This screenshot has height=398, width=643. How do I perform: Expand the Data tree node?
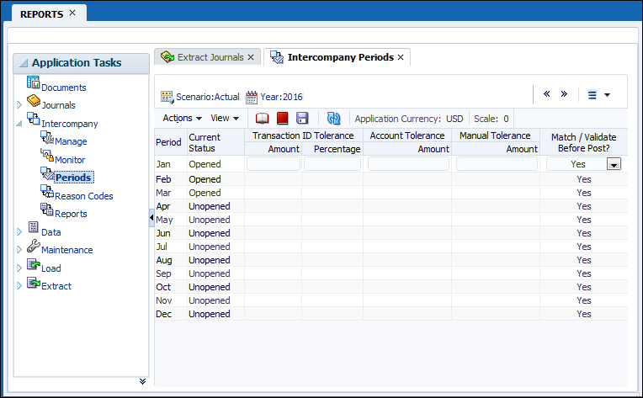[20, 232]
